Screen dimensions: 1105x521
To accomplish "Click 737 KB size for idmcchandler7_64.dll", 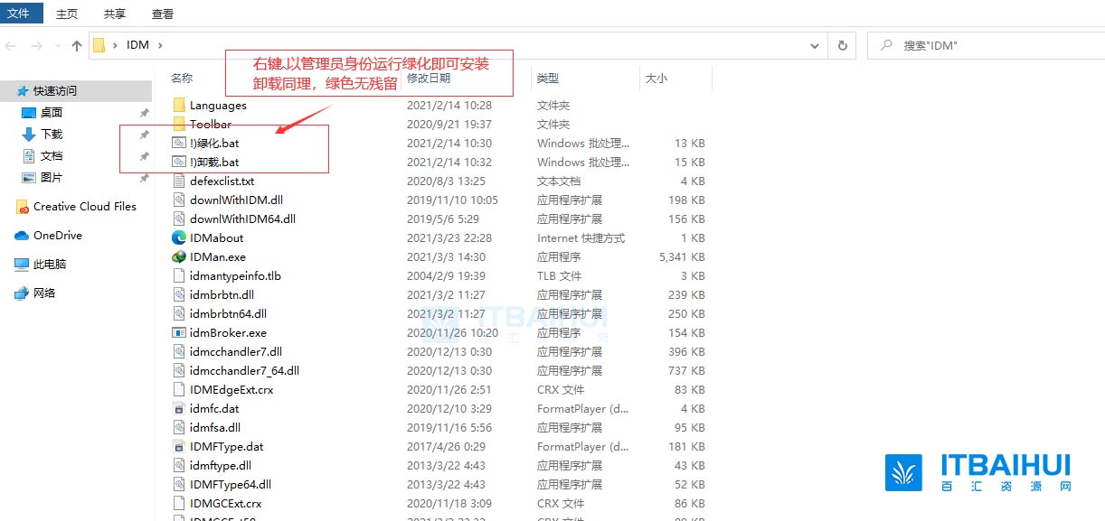I will tap(686, 371).
